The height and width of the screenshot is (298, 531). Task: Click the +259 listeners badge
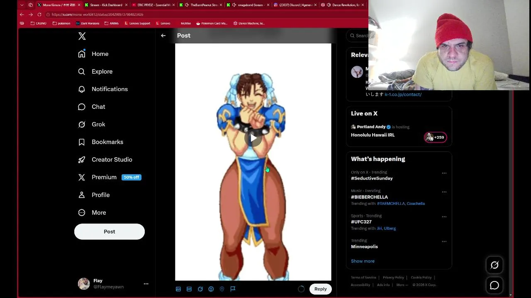(x=435, y=137)
